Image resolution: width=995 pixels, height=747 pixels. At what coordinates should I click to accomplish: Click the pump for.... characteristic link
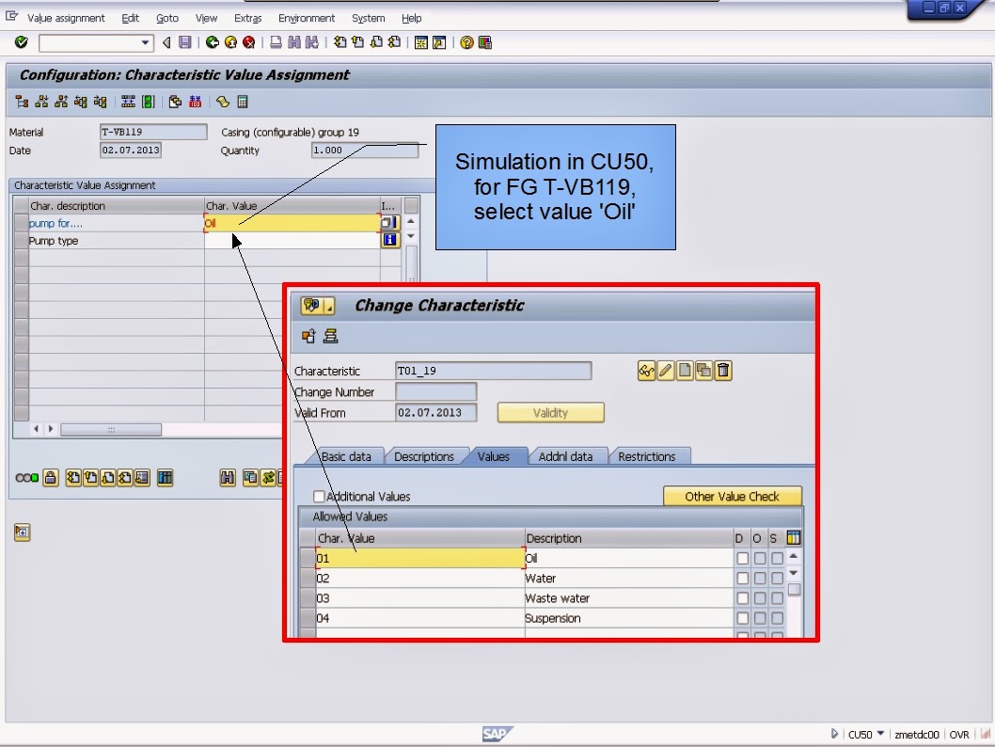tap(55, 223)
